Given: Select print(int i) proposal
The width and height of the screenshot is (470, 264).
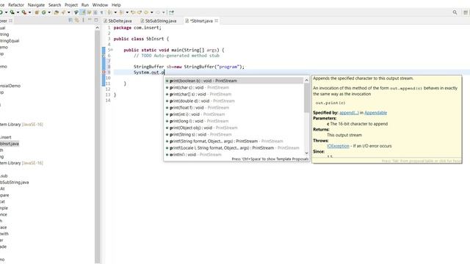Looking at the screenshot, I should click(234, 114).
